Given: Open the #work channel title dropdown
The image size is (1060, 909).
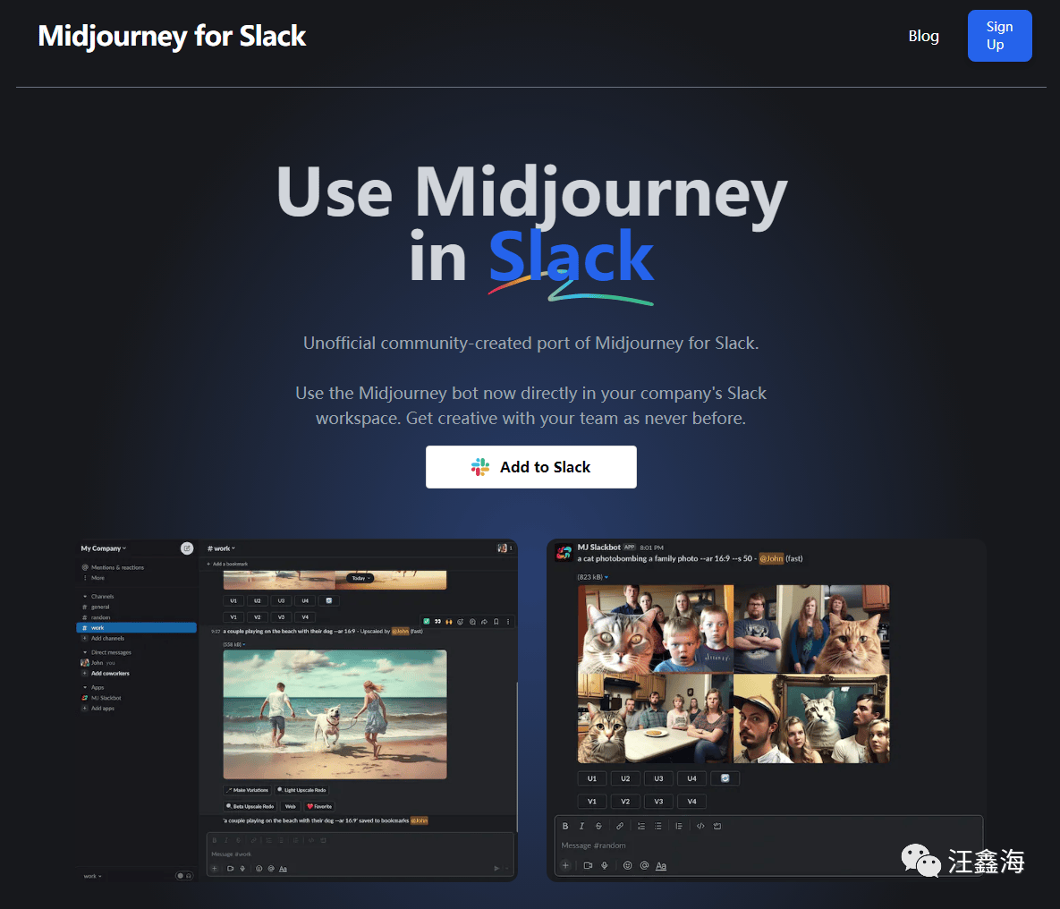Looking at the screenshot, I should pos(221,548).
